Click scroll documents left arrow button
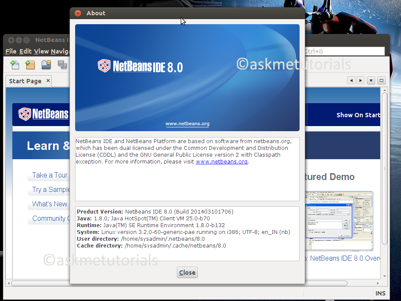 click(x=351, y=81)
